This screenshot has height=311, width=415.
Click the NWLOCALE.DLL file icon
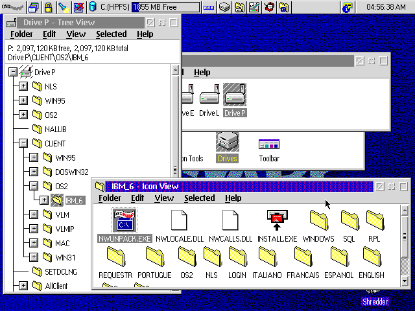[178, 221]
